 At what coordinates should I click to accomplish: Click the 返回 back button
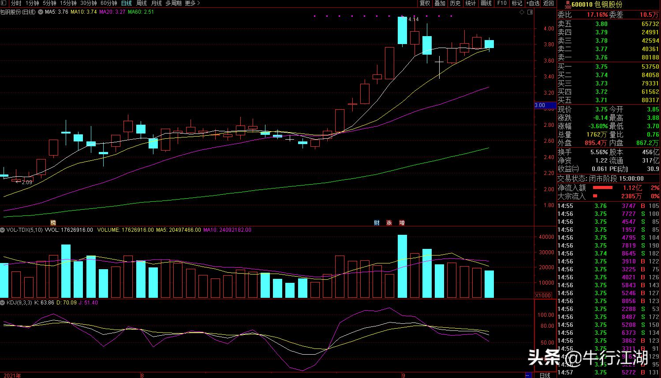(549, 3)
